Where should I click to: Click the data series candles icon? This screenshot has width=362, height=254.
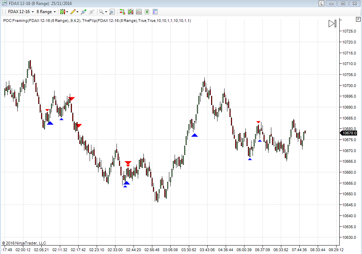click(x=130, y=12)
